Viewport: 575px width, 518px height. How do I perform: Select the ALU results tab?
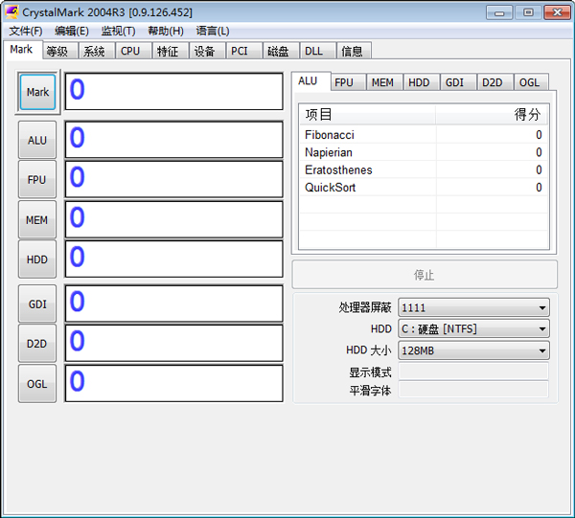(311, 81)
